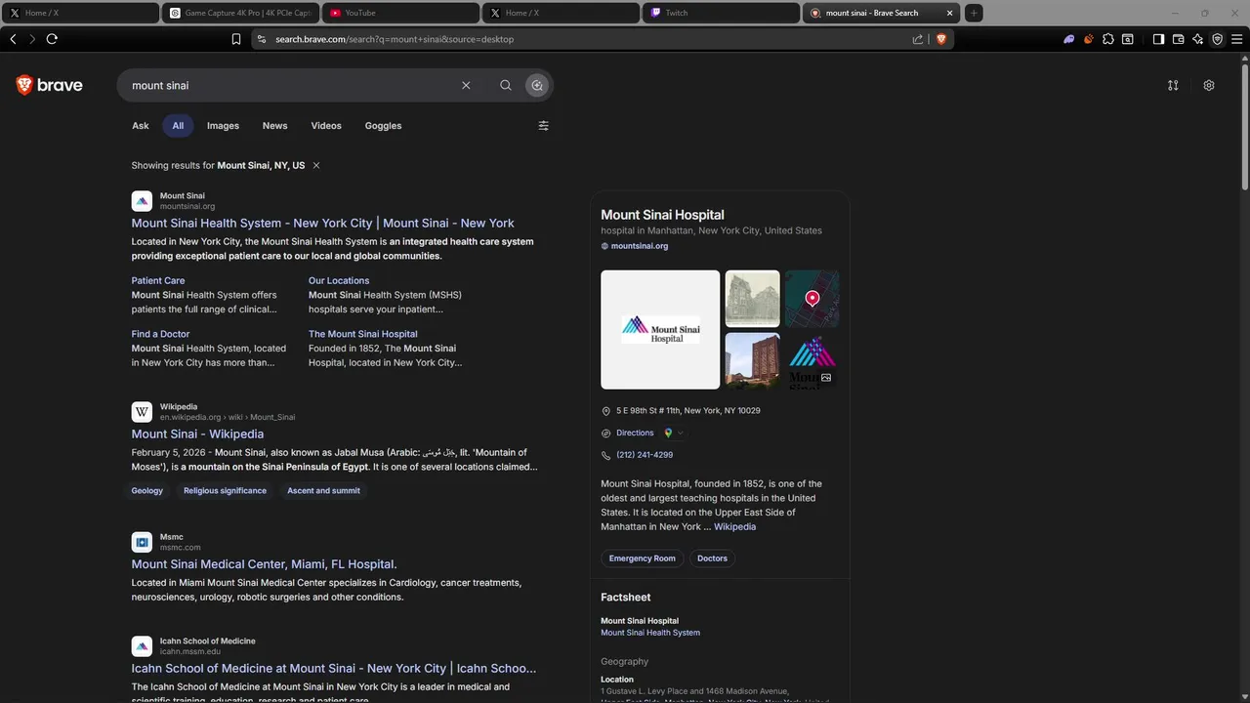
Task: Open Mount Sinai Medical Center Miami result
Action: point(264,564)
